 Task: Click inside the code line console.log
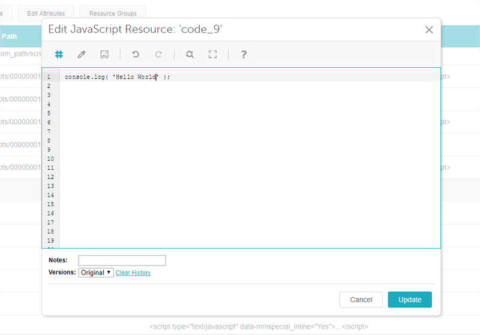[117, 77]
